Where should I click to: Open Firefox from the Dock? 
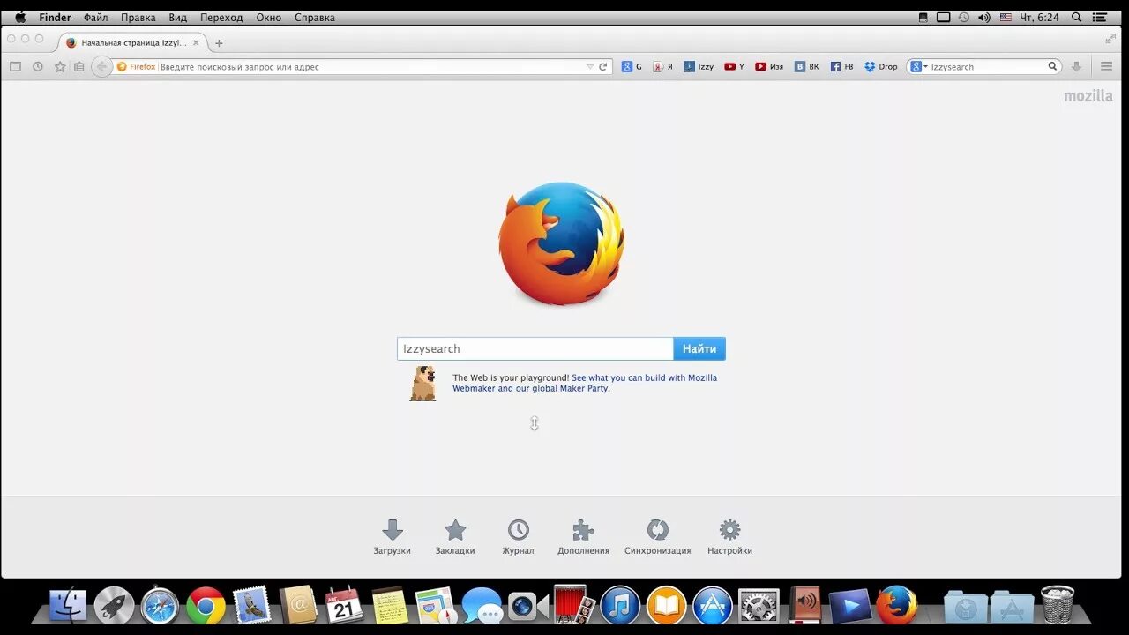896,606
